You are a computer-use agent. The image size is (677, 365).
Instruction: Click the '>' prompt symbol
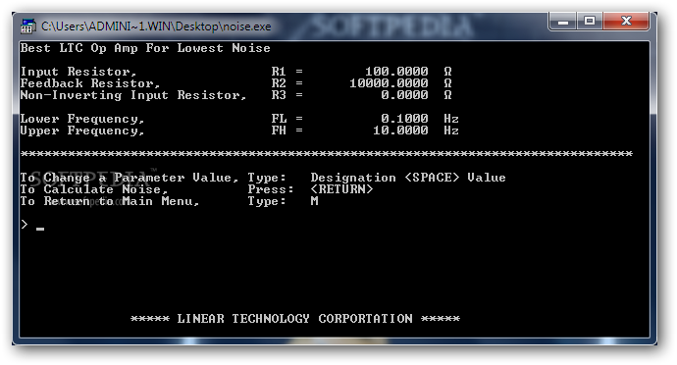tap(25, 224)
